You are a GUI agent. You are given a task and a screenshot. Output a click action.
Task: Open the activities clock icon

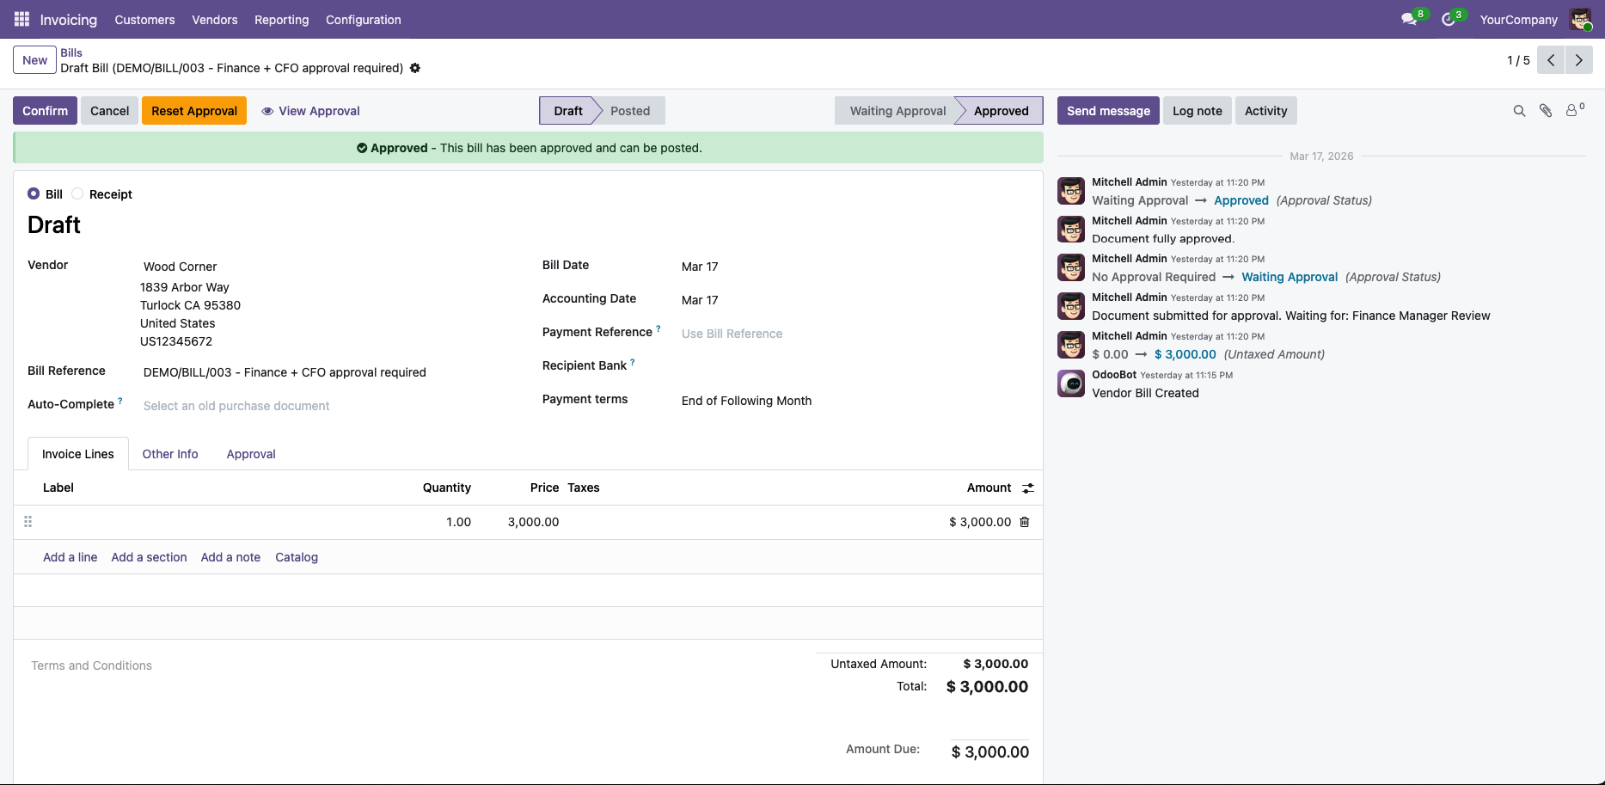pos(1449,19)
